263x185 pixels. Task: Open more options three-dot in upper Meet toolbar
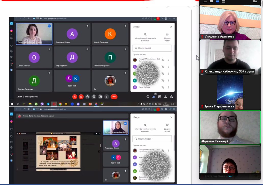(x=107, y=97)
